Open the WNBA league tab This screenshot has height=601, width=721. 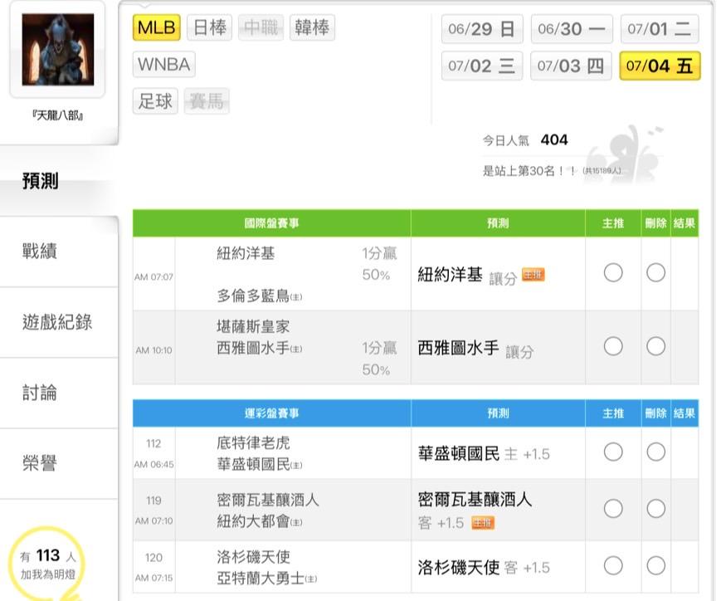click(164, 65)
